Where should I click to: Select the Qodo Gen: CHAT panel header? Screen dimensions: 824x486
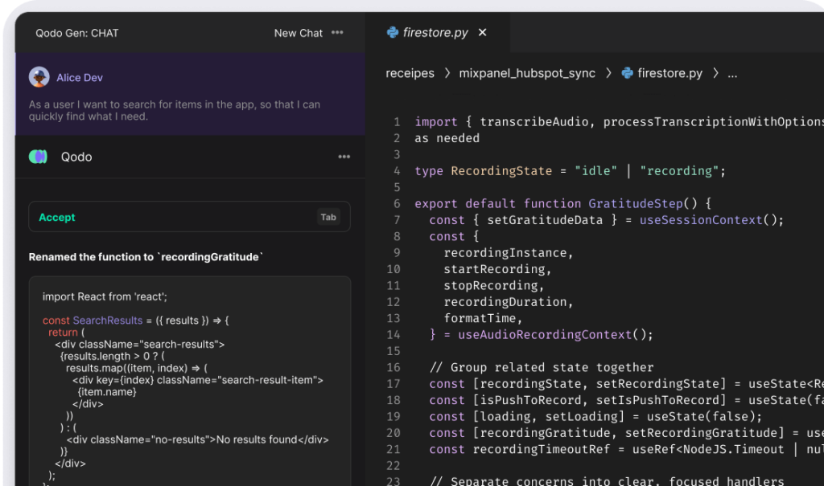point(77,33)
